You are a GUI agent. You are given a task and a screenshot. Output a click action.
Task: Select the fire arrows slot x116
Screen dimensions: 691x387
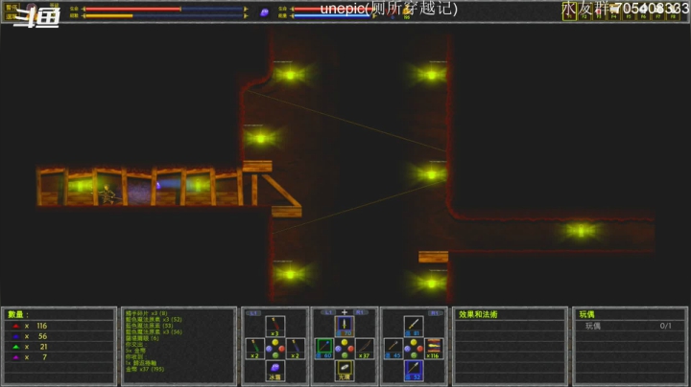(434, 349)
